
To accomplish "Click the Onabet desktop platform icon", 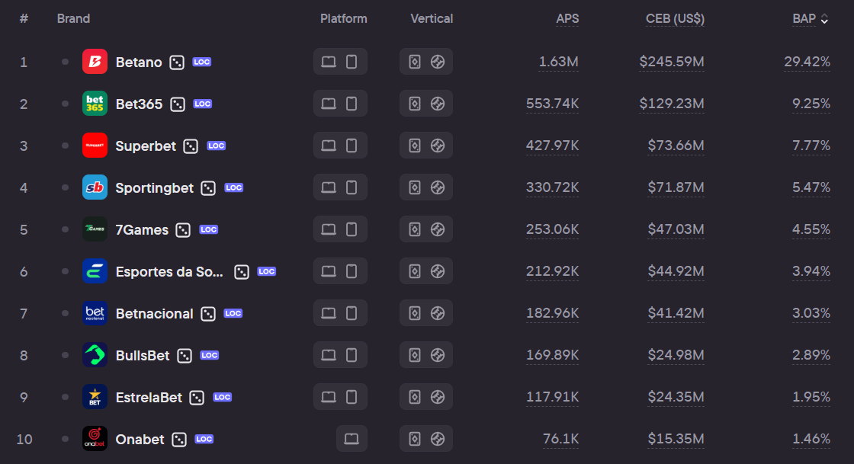I will (352, 439).
